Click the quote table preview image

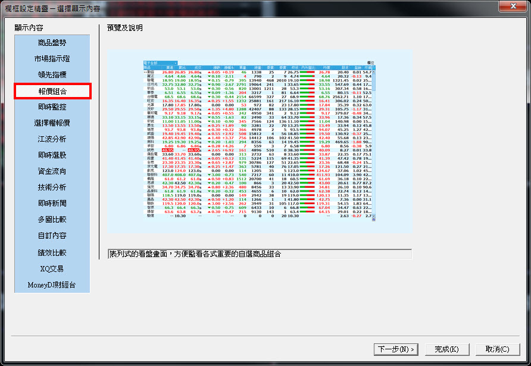(259, 141)
